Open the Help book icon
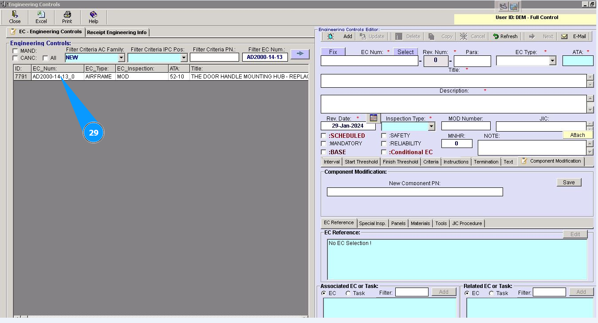598x323 pixels. point(93,15)
